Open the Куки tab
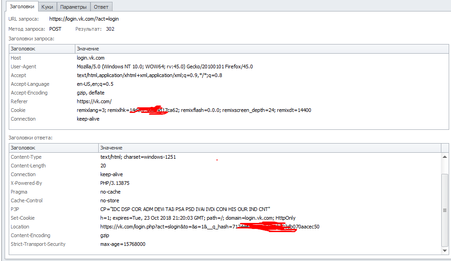The image size is (451, 261). pos(47,6)
